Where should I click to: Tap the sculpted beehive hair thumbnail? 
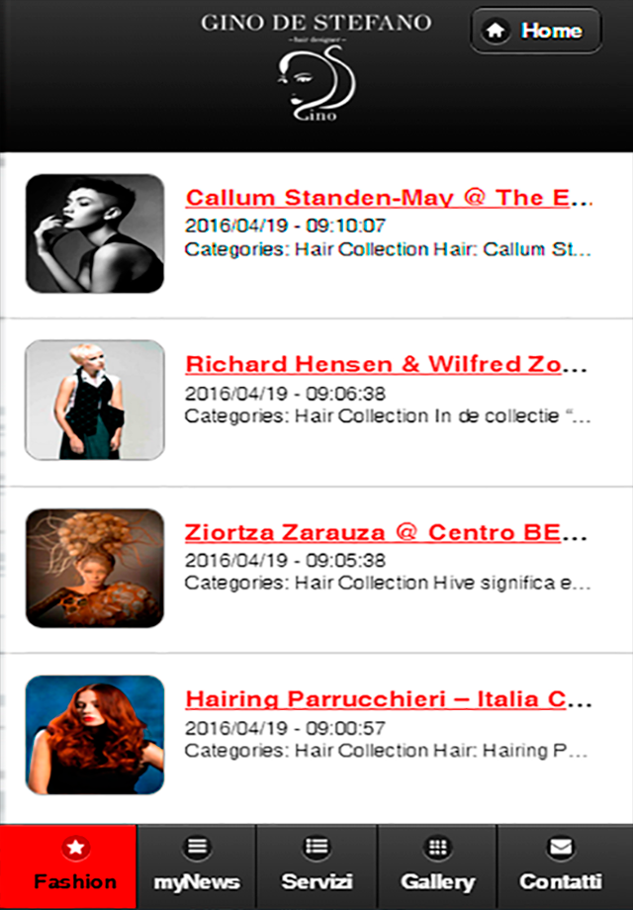tap(95, 568)
